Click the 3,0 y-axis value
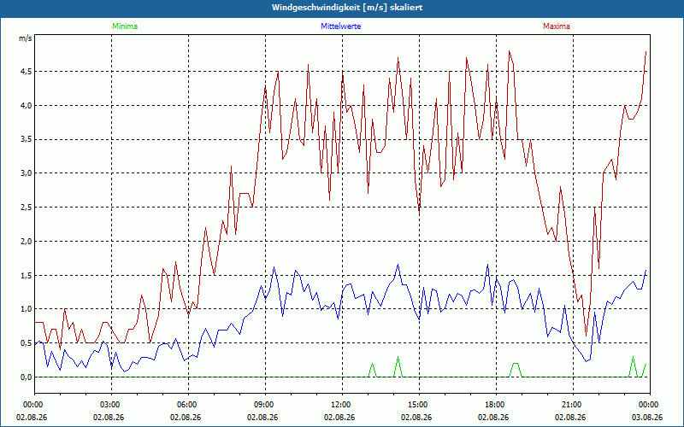This screenshot has width=684, height=427. coord(27,173)
